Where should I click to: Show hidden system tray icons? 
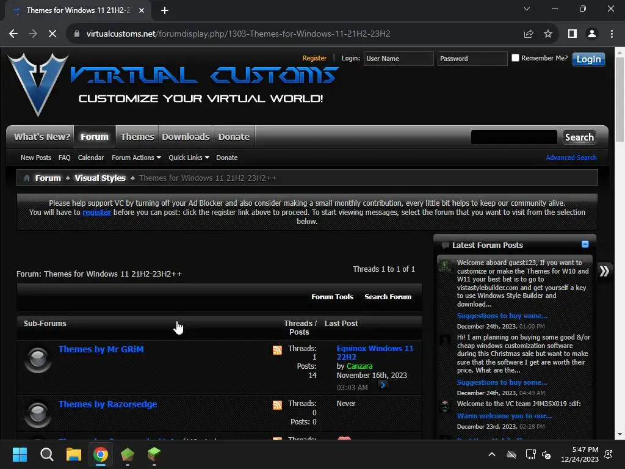tap(492, 454)
